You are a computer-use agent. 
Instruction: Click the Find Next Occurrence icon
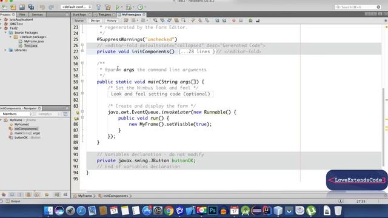(169, 21)
